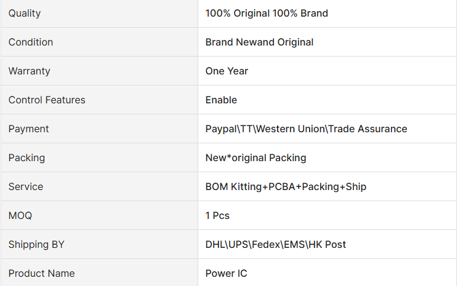
Task: Select 'New*original Packing' value
Action: pos(256,158)
